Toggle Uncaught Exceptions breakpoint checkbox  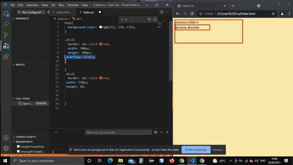point(18,151)
